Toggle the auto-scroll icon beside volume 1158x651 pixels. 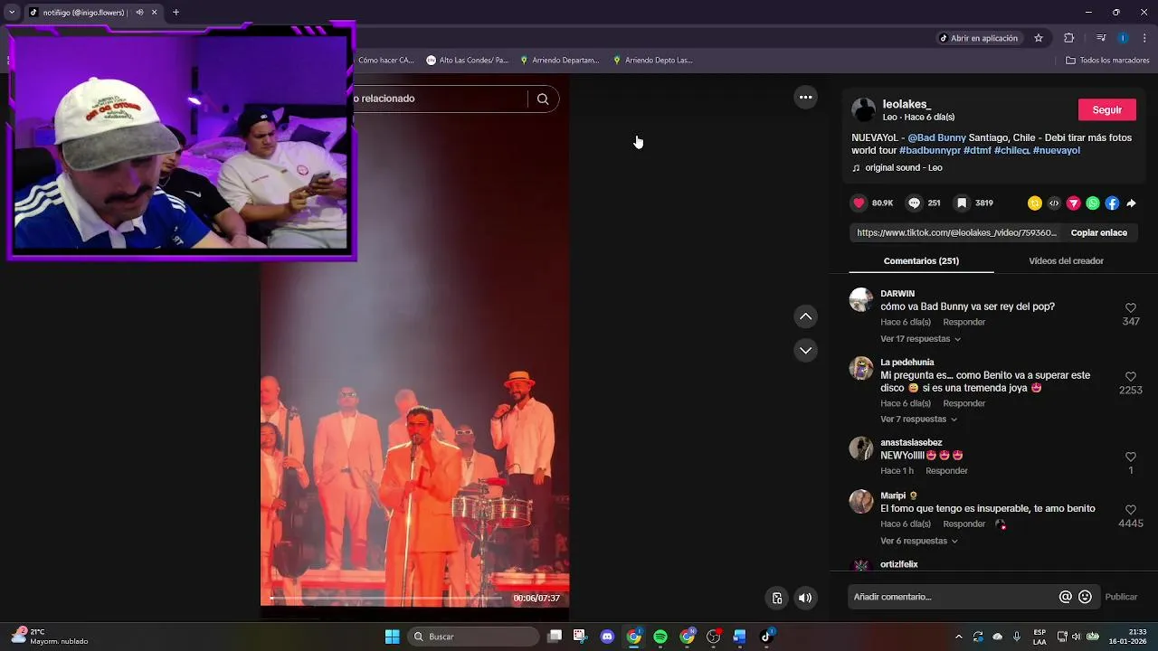point(776,598)
